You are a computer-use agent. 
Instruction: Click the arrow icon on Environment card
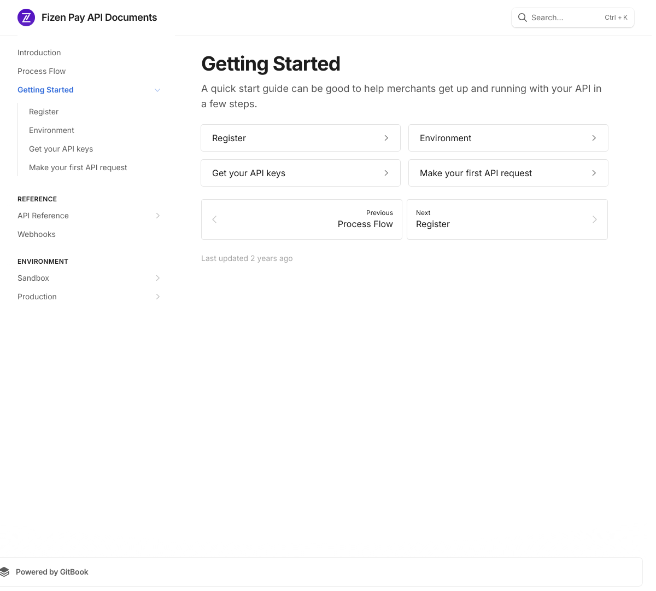pos(594,138)
